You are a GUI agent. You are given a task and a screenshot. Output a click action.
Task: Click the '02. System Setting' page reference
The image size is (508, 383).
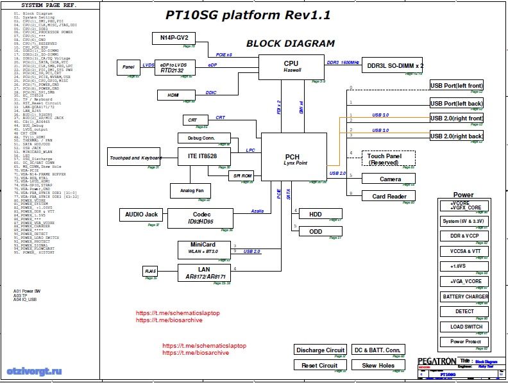[34, 17]
